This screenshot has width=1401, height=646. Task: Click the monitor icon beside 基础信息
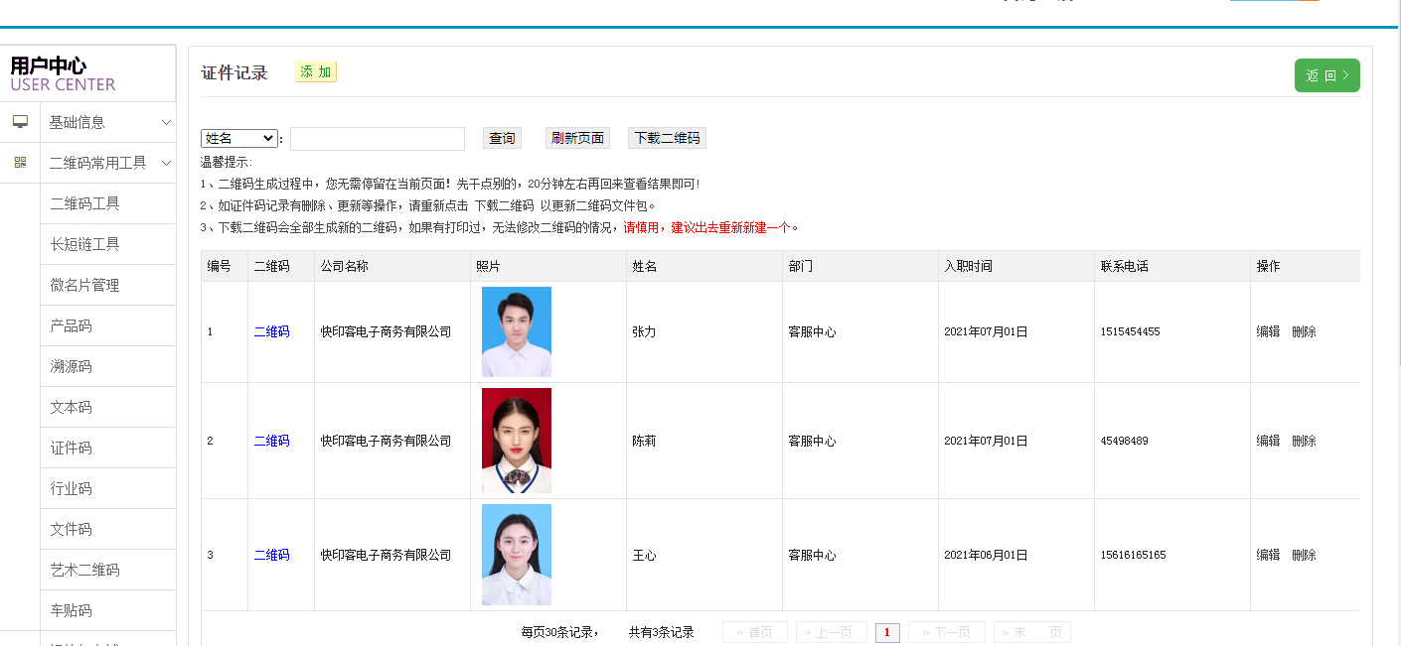pyautogui.click(x=20, y=122)
